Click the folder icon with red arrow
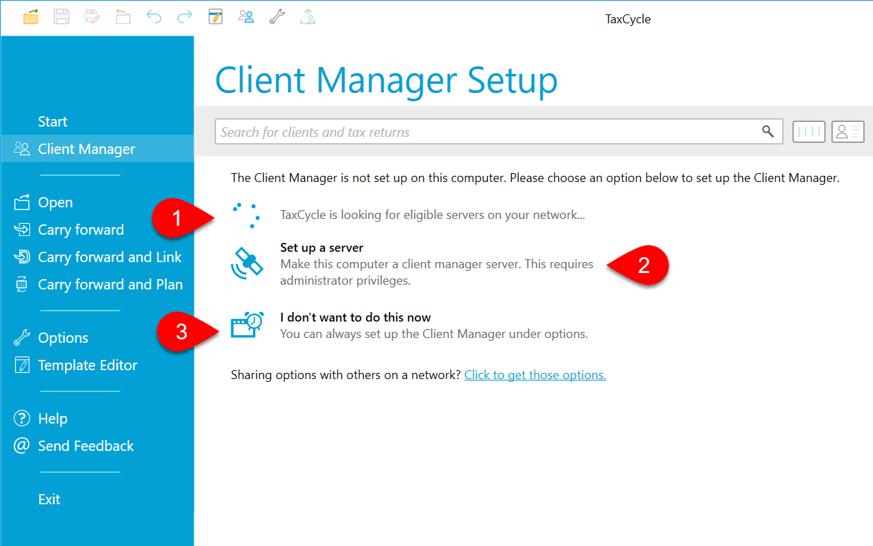873x546 pixels. [x=123, y=17]
